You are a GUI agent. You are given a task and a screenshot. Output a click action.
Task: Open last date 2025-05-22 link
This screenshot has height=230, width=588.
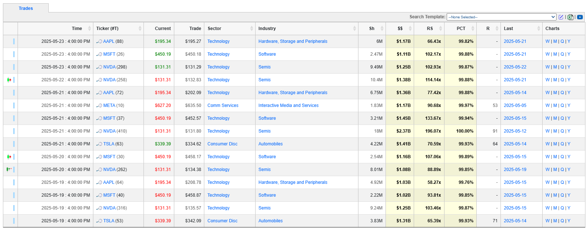click(515, 67)
